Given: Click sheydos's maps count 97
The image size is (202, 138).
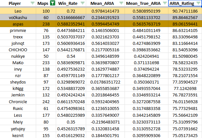Looking at the screenshot, I should tap(46, 82).
